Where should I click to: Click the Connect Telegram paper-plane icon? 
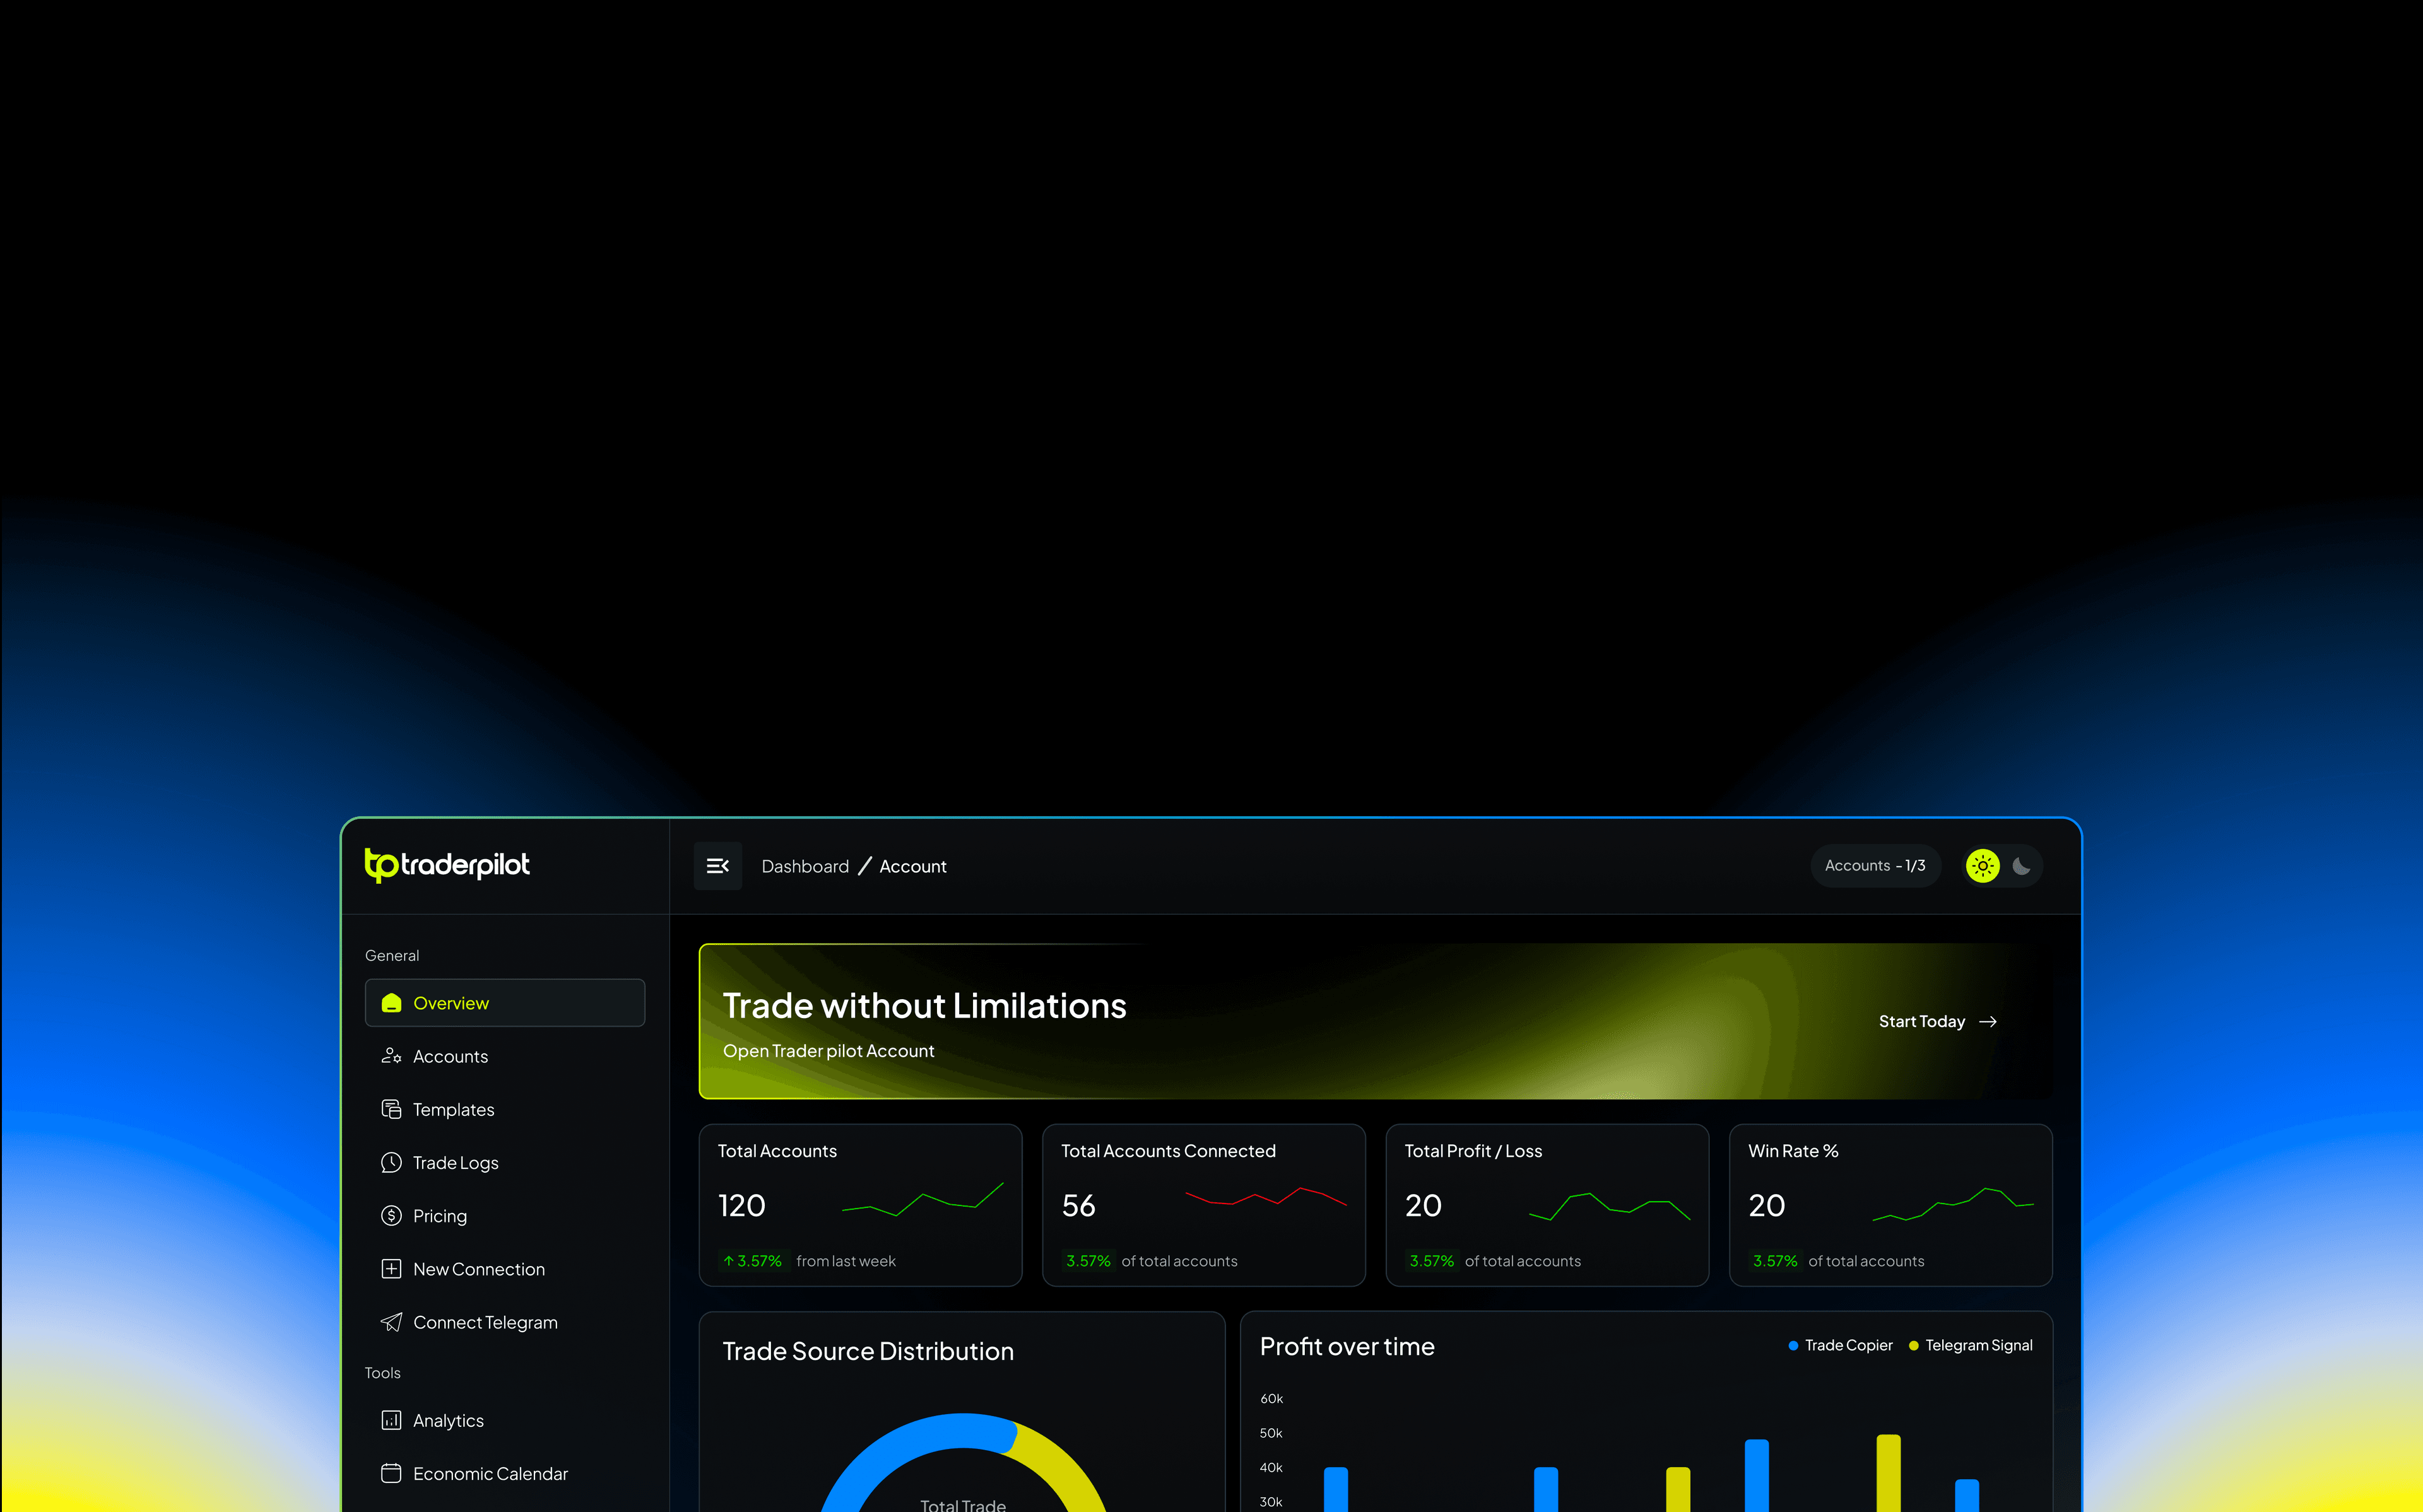391,1322
